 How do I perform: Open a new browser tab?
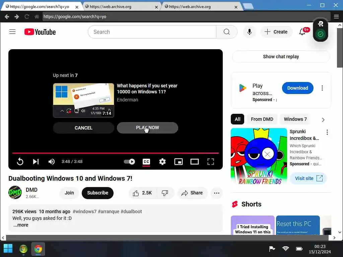point(248,7)
